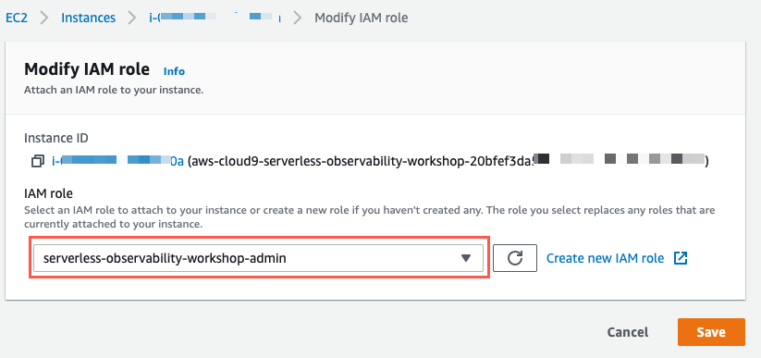
Task: Refresh the IAM role list
Action: click(x=515, y=258)
